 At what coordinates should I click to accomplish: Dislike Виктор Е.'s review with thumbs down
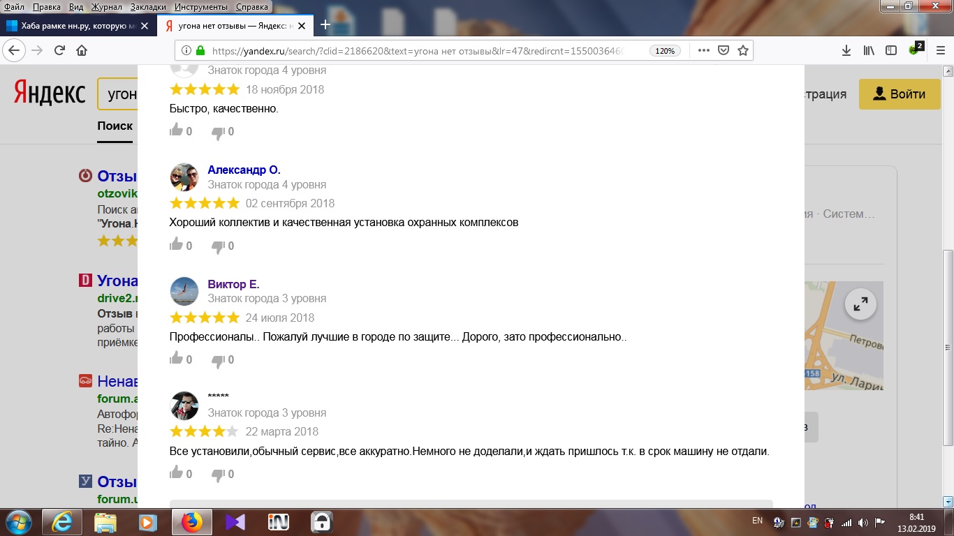tap(218, 359)
